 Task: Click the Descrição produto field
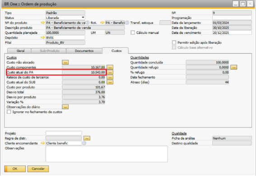(x=85, y=28)
